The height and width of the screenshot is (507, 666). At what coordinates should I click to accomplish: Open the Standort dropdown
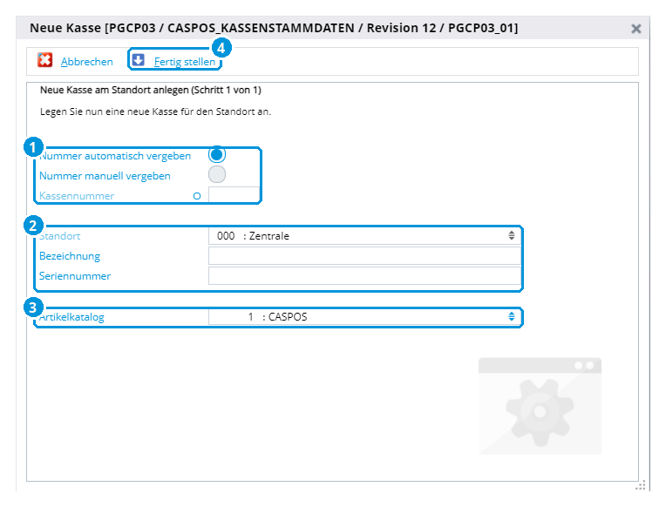(x=364, y=236)
